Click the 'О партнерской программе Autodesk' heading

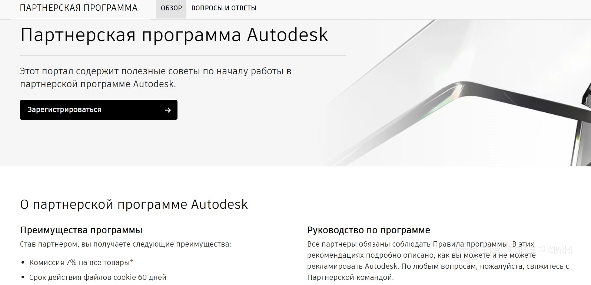coord(134,204)
